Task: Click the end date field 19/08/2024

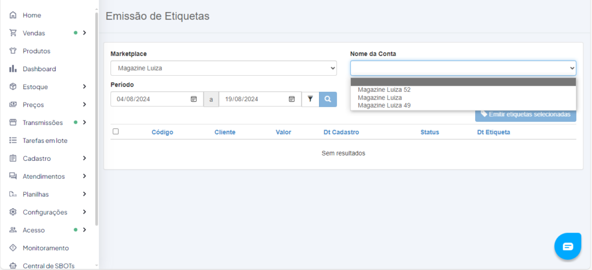Action: pyautogui.click(x=260, y=99)
